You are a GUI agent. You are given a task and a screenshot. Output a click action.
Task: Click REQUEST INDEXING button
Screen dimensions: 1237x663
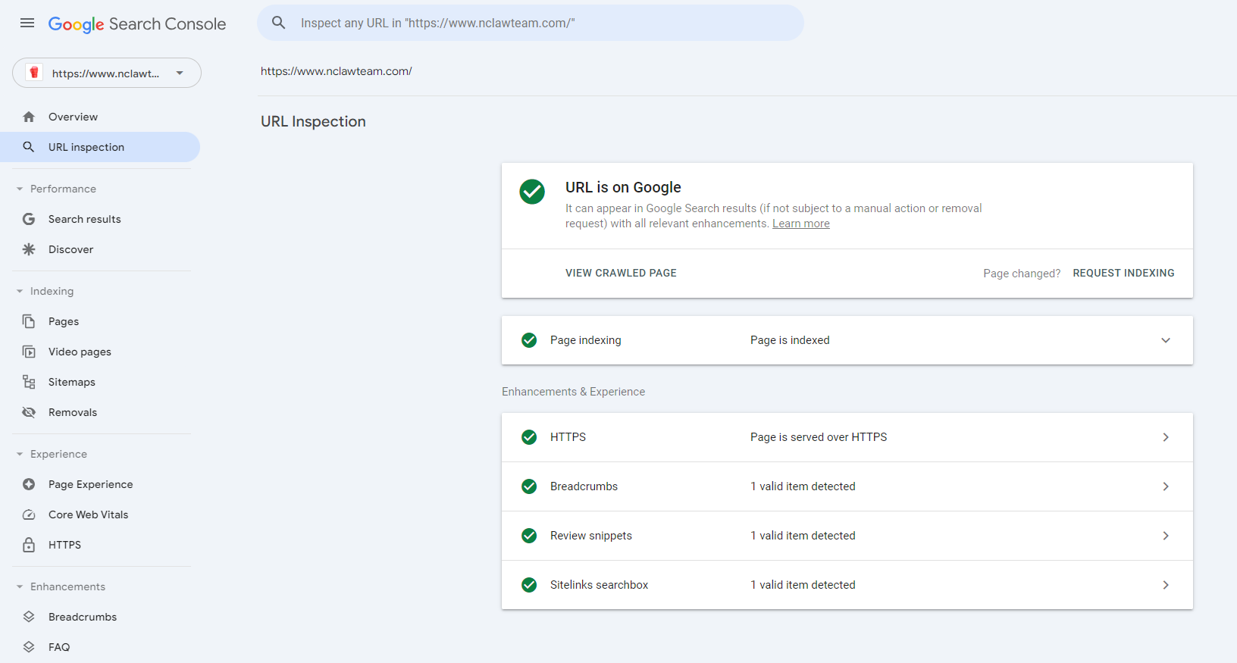(x=1123, y=273)
